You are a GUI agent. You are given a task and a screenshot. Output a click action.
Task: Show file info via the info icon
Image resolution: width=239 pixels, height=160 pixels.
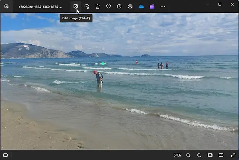point(119,7)
